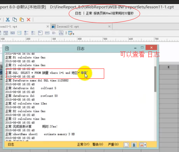Insert a checkbox group widget
Viewport: 179px width, 152px height.
coord(33,33)
